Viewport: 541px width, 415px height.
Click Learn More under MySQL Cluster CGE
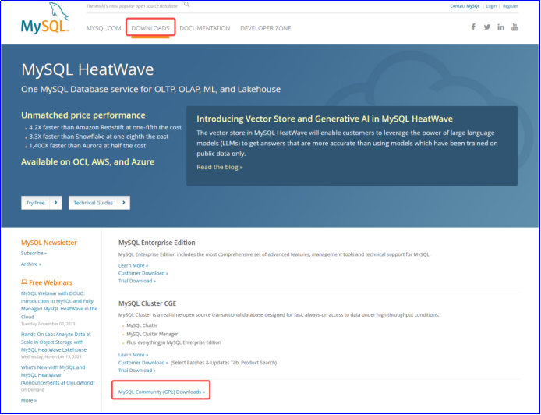[x=133, y=355]
